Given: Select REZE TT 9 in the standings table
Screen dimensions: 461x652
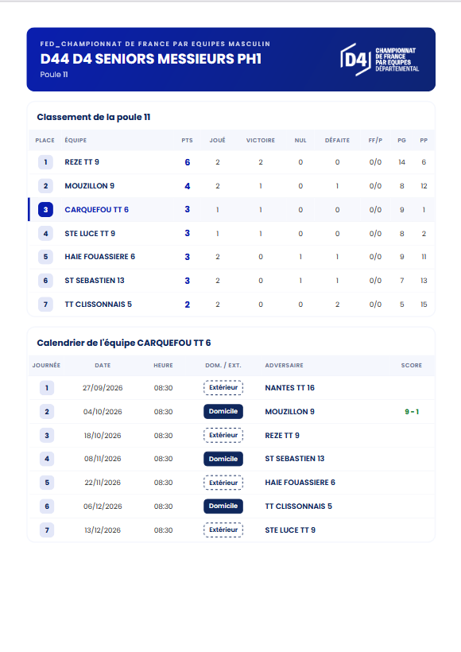Looking at the screenshot, I should (x=82, y=162).
